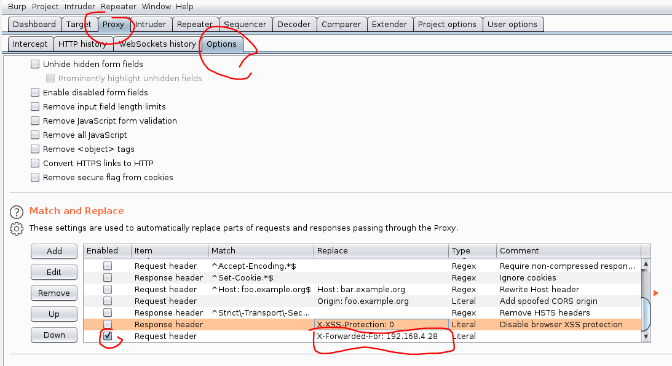The height and width of the screenshot is (366, 672).
Task: Enable disabled form fields checkbox
Action: 35,92
